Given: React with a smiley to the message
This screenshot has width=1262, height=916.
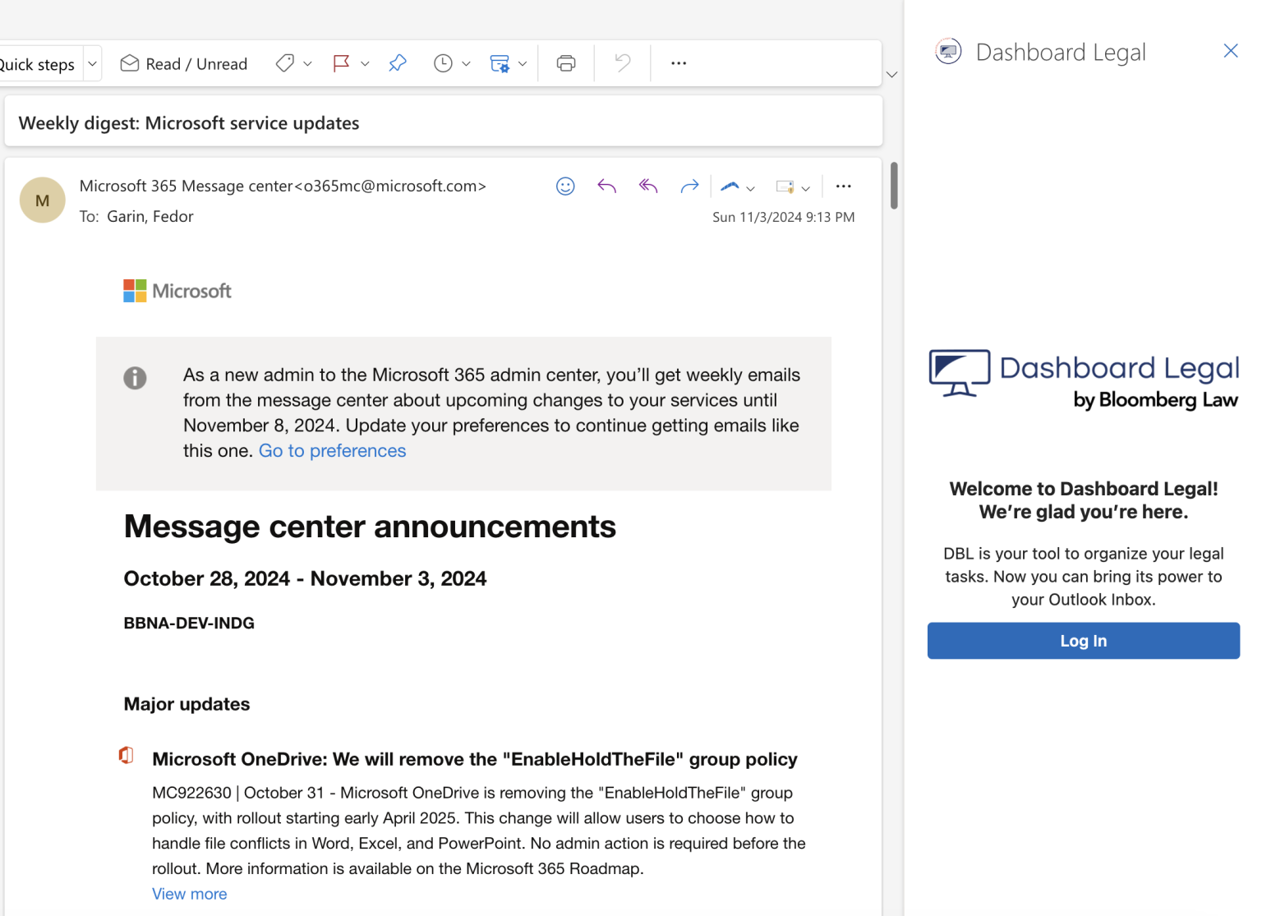Looking at the screenshot, I should click(x=565, y=186).
